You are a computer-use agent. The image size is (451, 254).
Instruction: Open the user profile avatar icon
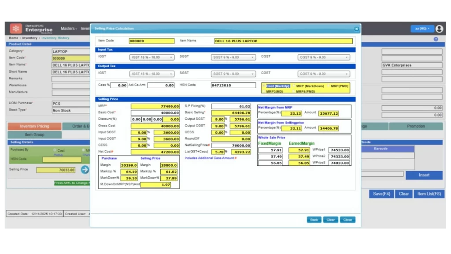439,29
